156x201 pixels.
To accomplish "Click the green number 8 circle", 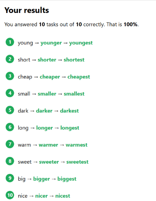I will click(x=10, y=161).
